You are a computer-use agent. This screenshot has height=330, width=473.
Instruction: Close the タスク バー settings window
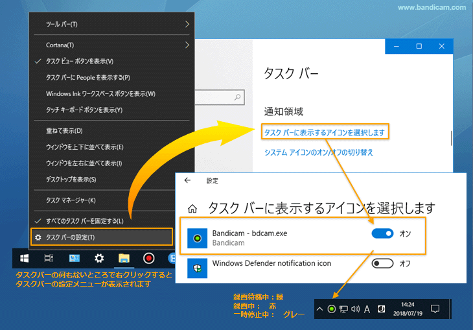click(x=442, y=46)
